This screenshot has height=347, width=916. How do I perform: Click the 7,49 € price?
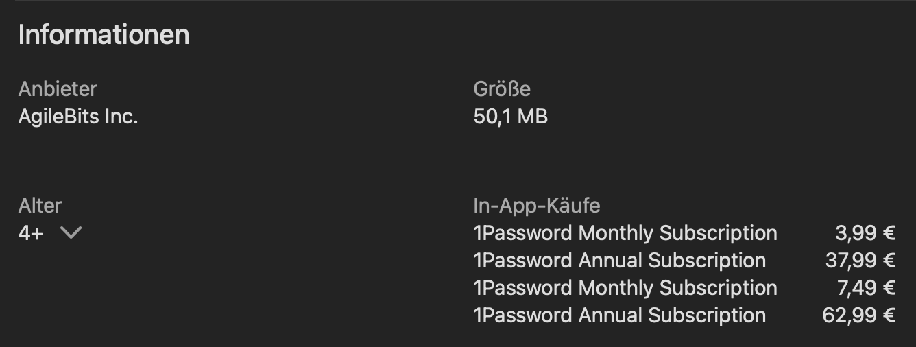[865, 288]
